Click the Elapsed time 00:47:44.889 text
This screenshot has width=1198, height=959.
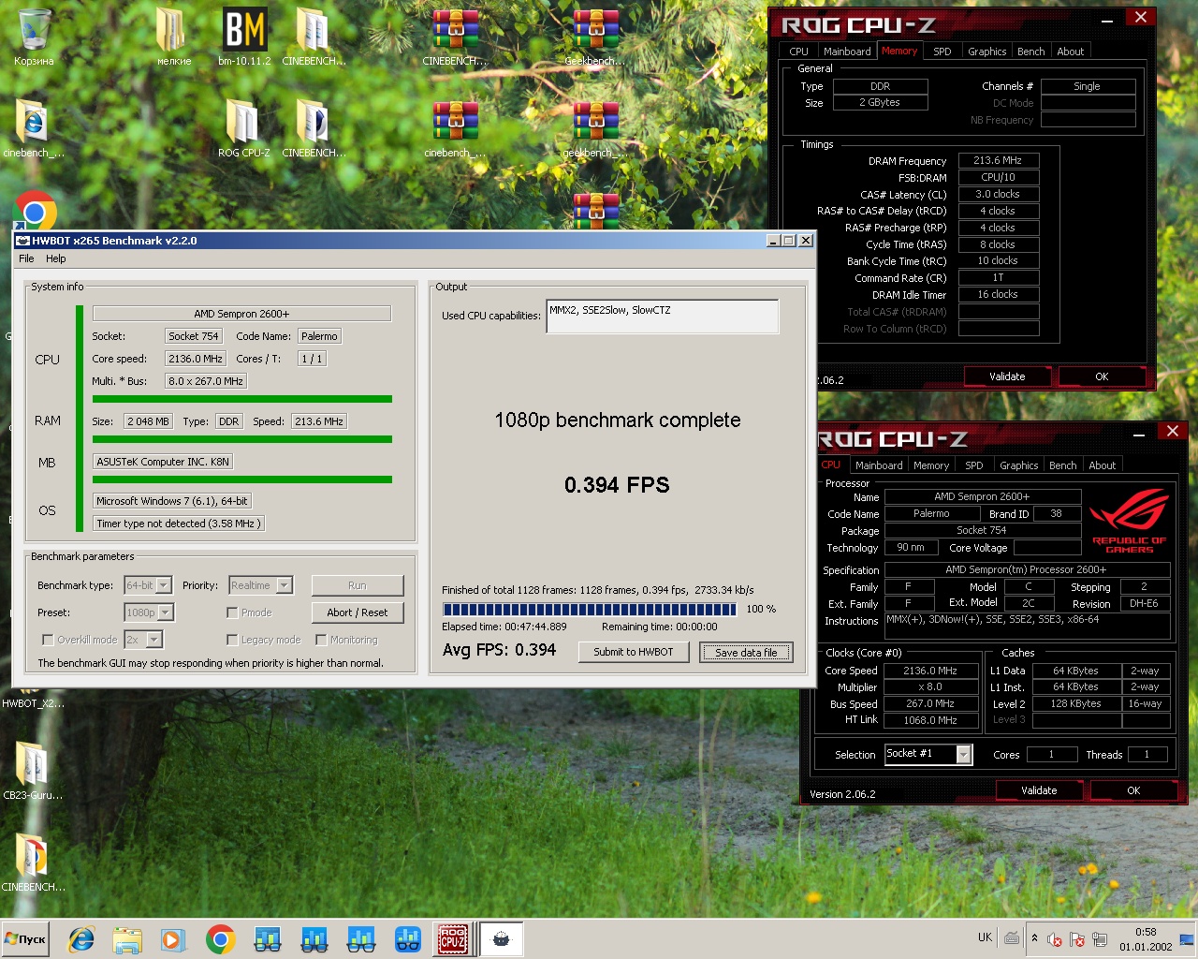(504, 627)
